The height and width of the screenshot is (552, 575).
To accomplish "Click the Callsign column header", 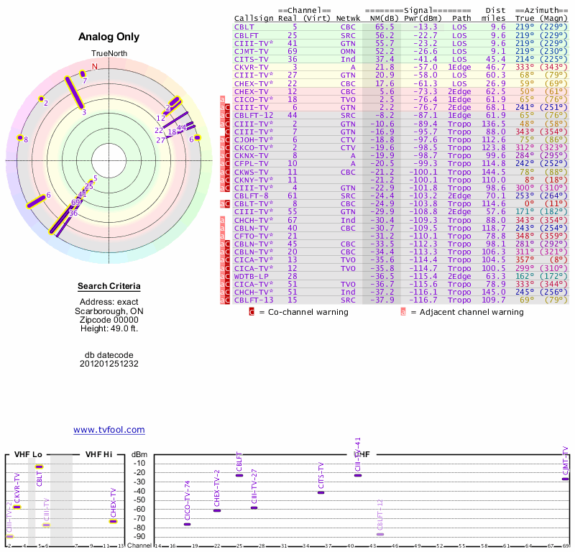I will click(x=254, y=19).
